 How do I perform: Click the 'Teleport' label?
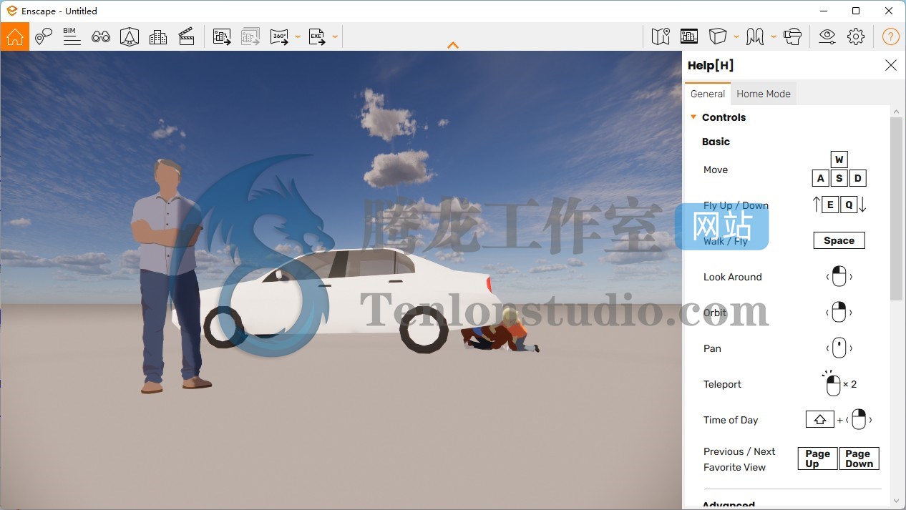pyautogui.click(x=722, y=384)
